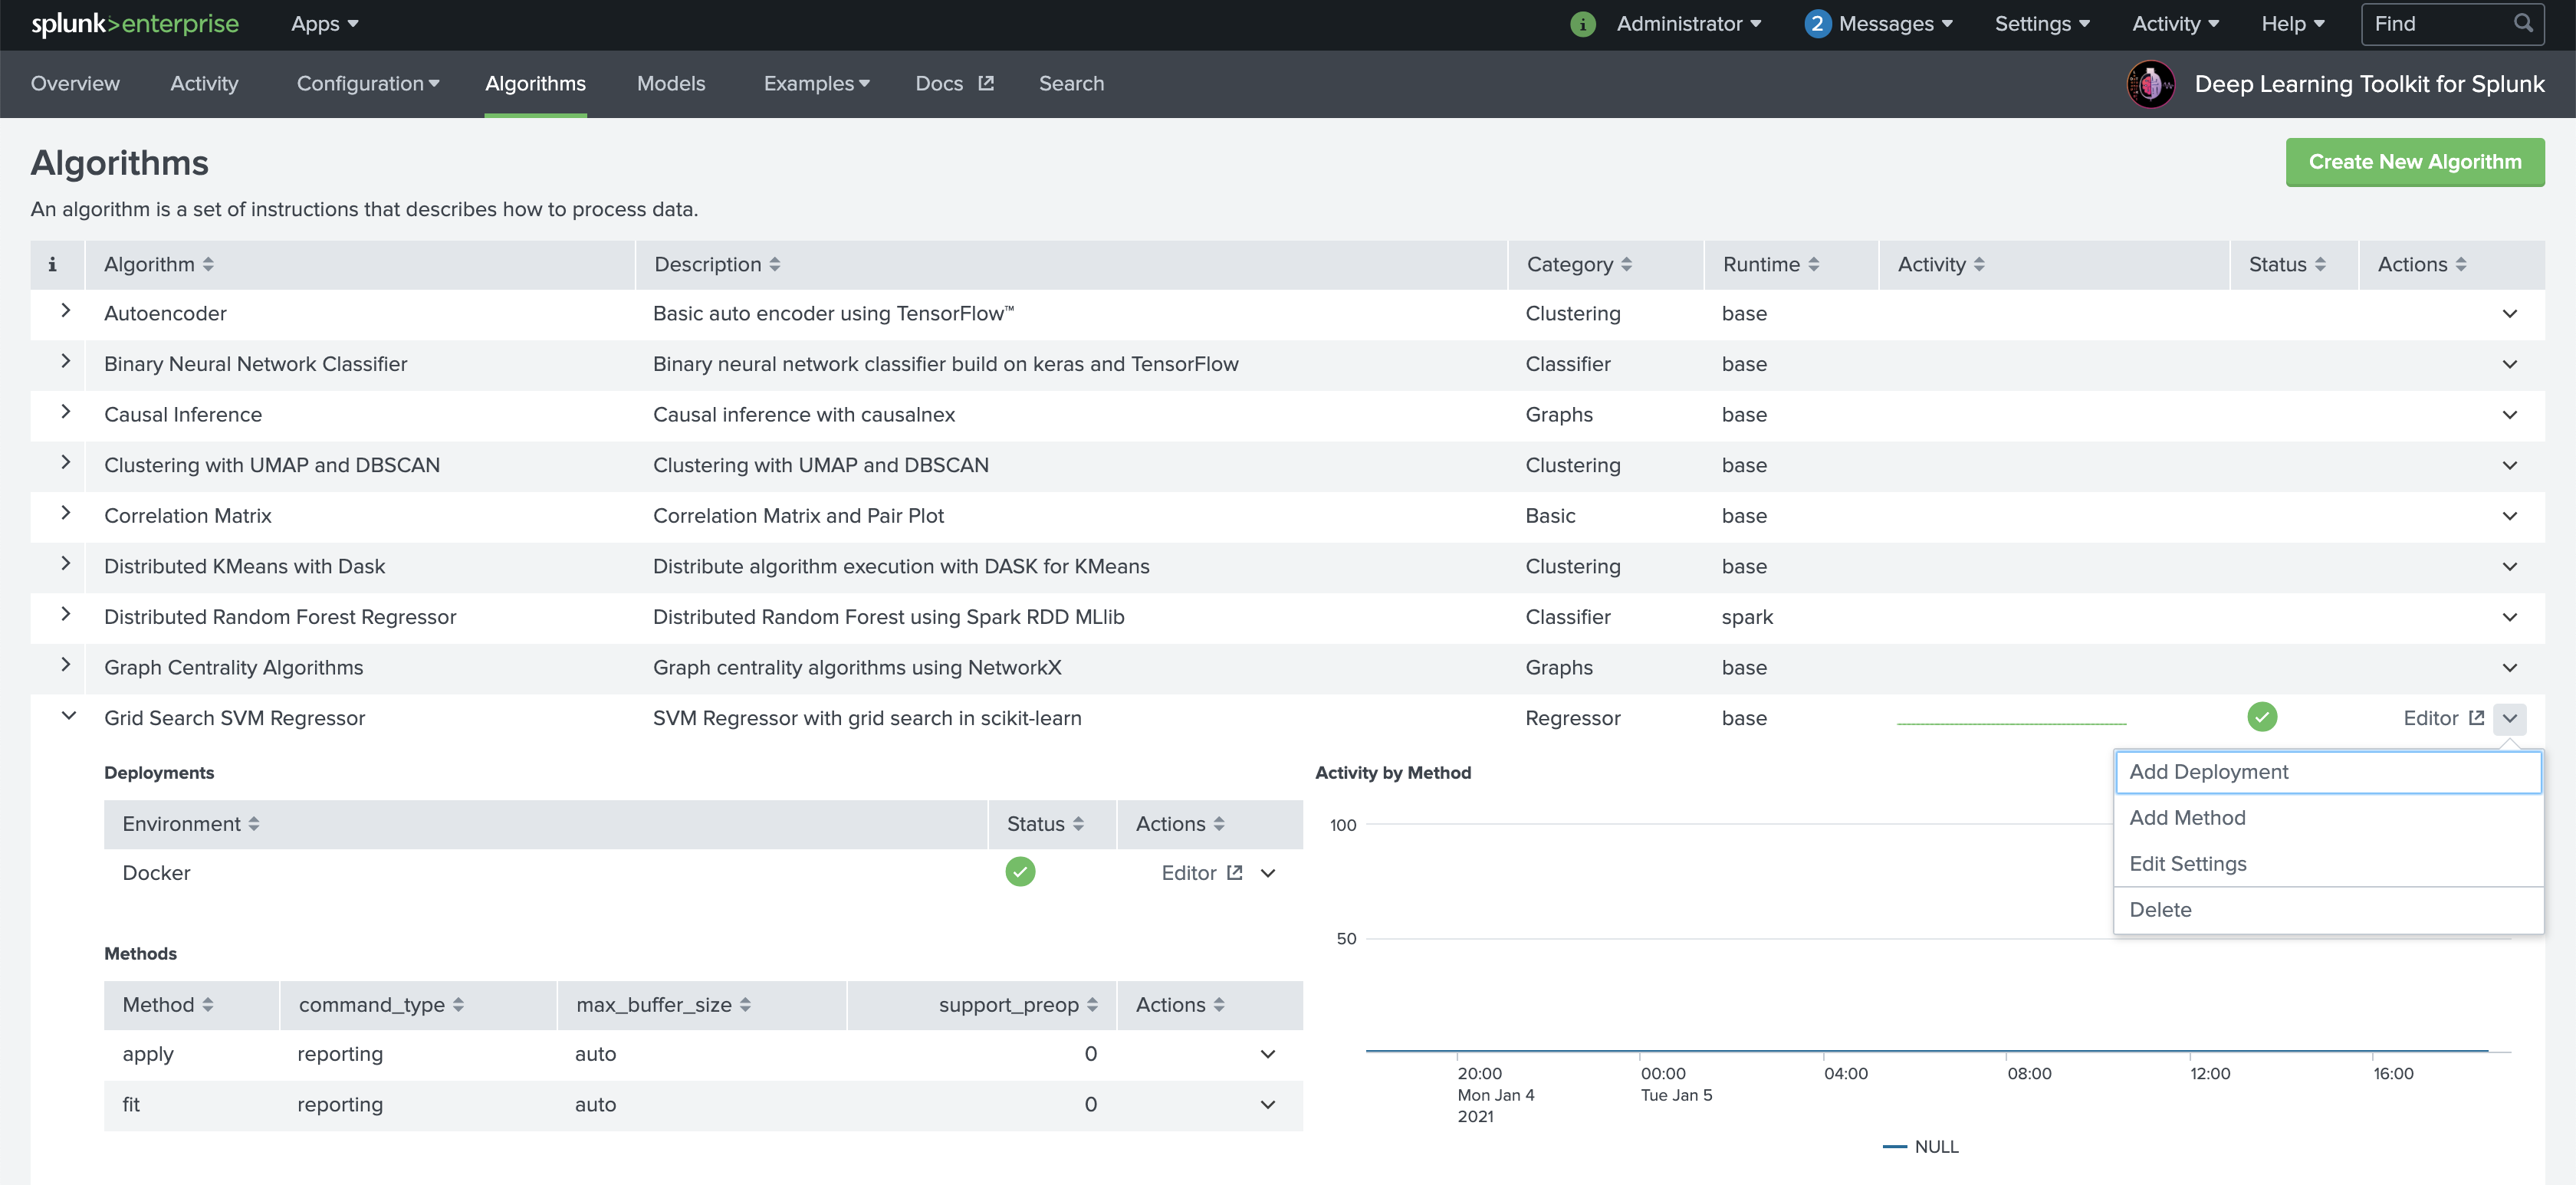Click the Distributed KMeans with Dask name

pos(244,566)
